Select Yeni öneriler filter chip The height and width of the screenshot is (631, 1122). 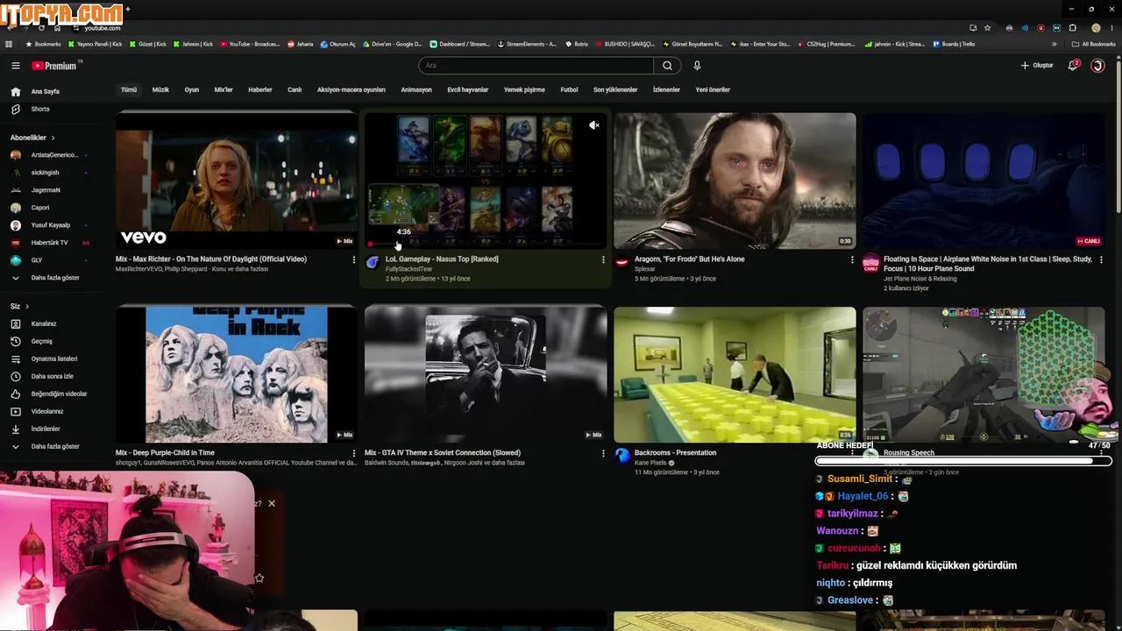pyautogui.click(x=713, y=89)
